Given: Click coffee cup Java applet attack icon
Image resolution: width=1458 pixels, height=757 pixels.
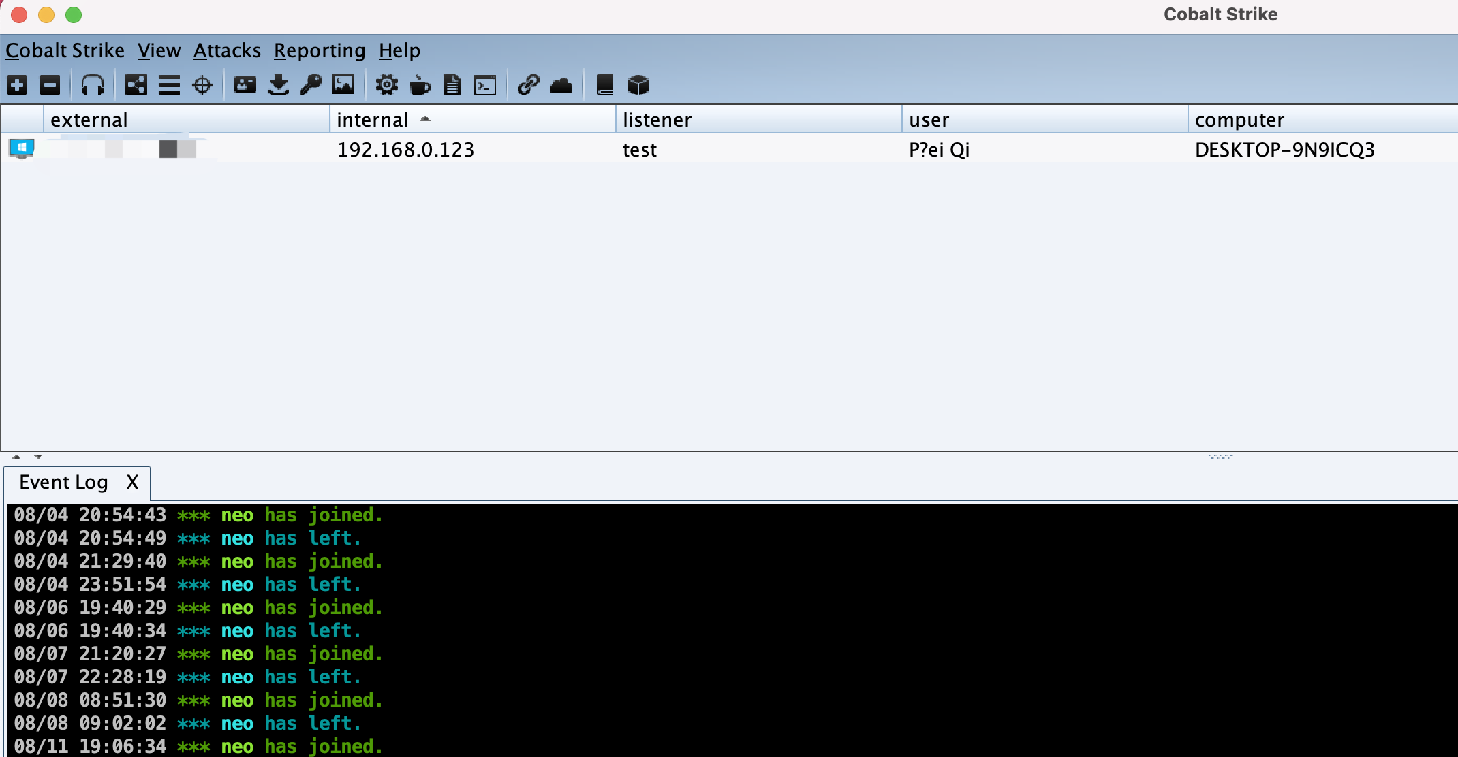Looking at the screenshot, I should 420,85.
